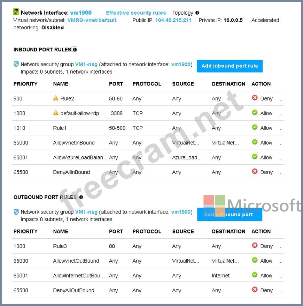Select the DenyAllInBound rule name

(71, 172)
